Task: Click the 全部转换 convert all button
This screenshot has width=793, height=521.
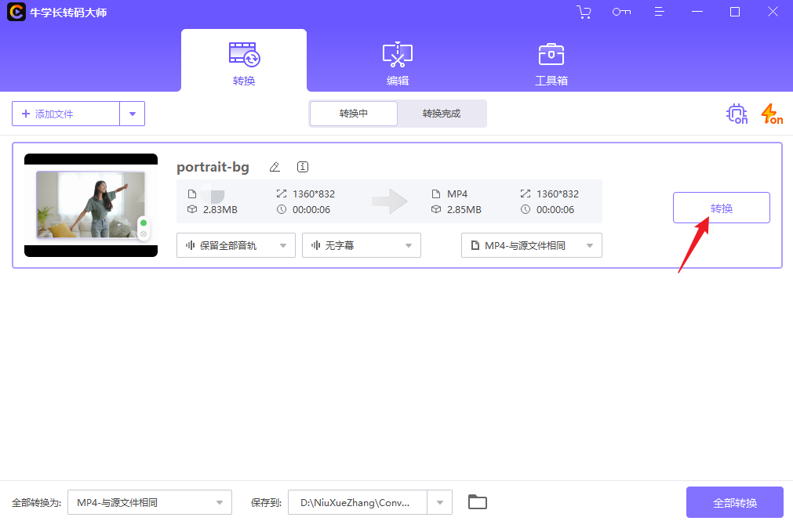Action: coord(734,501)
